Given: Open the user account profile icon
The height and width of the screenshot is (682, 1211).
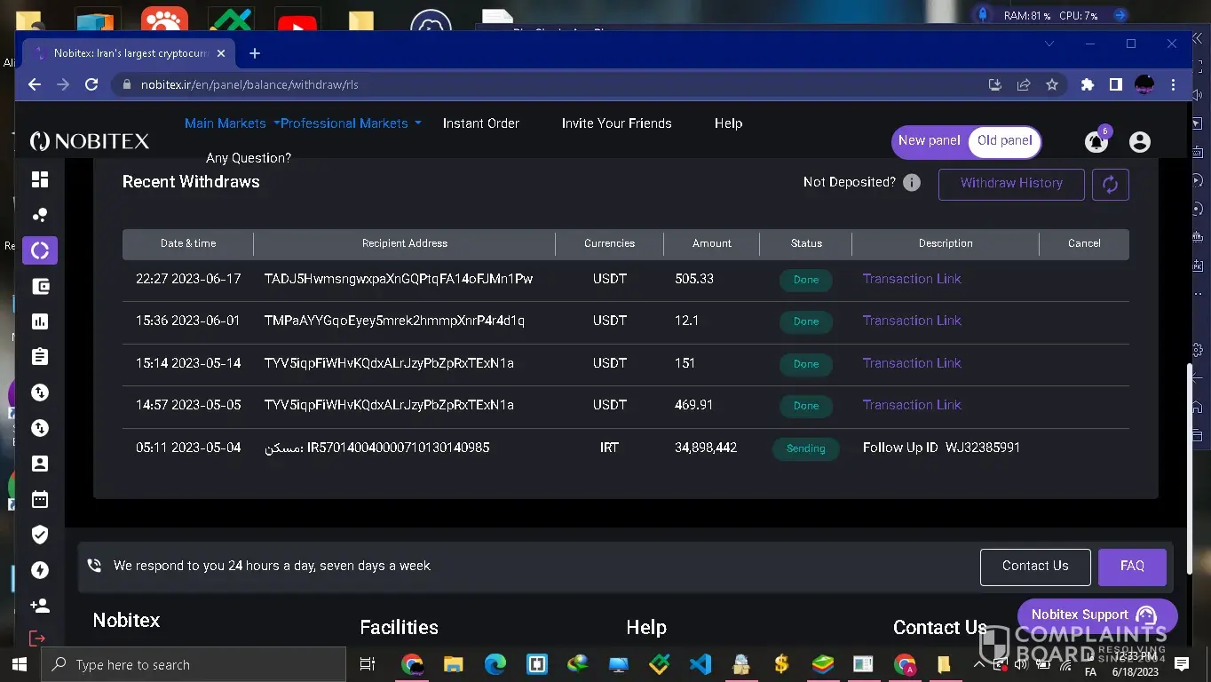Looking at the screenshot, I should coord(1140,141).
